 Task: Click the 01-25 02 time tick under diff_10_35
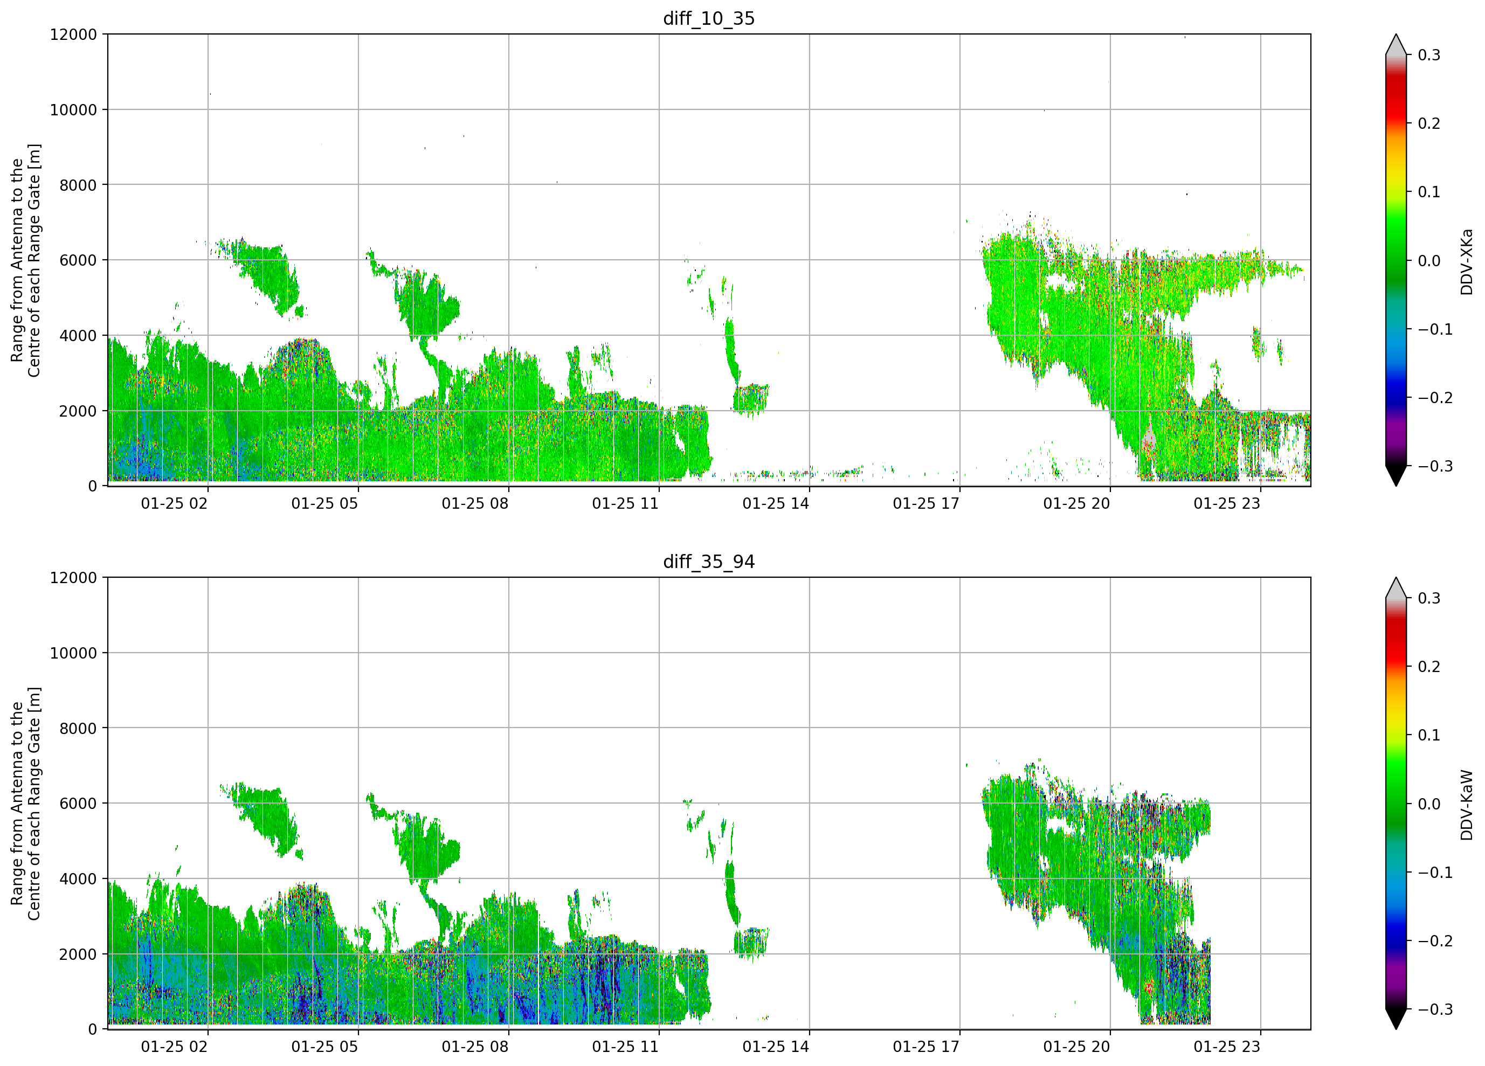pos(174,503)
